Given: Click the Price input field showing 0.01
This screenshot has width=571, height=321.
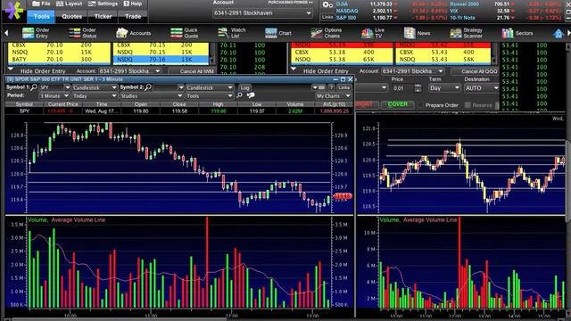Looking at the screenshot, I should point(403,88).
